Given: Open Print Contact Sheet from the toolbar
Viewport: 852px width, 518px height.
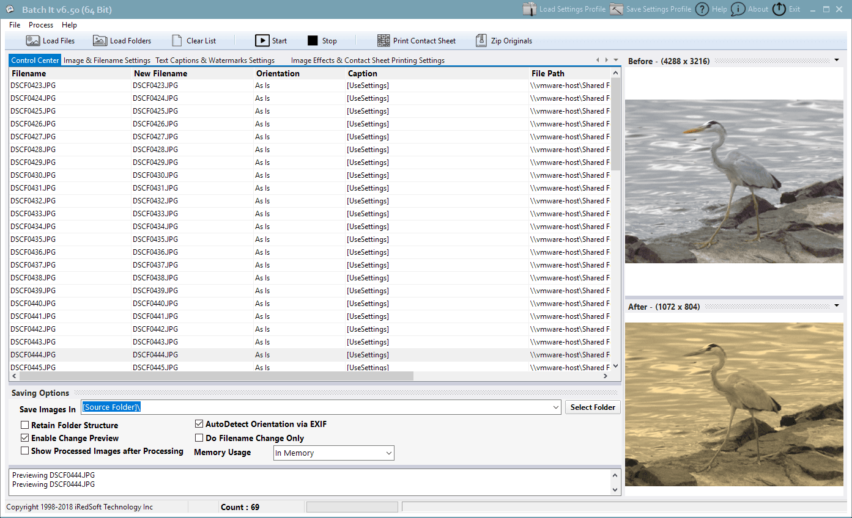Looking at the screenshot, I should click(383, 41).
